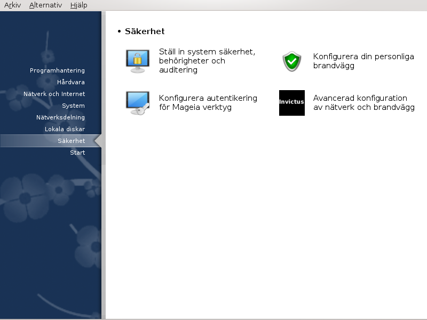Show the Lokala diskar section
Viewport: 427px width, 320px height.
click(x=65, y=129)
